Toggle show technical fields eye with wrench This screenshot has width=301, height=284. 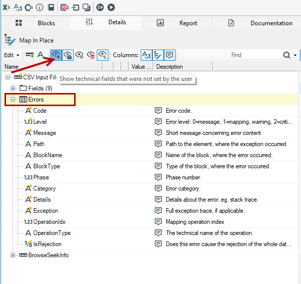click(56, 55)
